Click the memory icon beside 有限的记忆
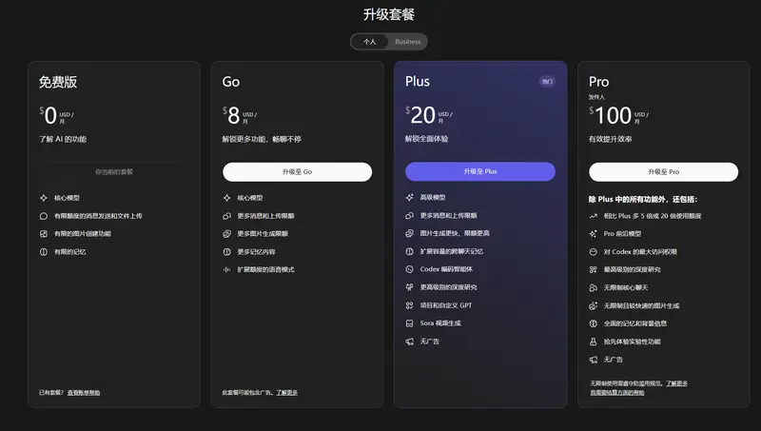 tap(44, 252)
